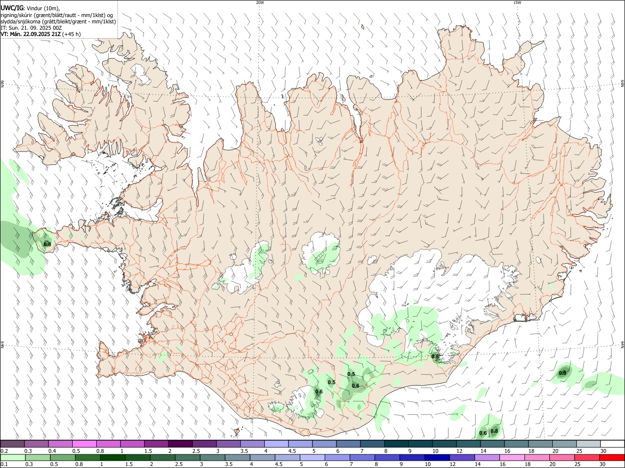Pick bottom-row dark blue swatch between 10 and 12

437,457
